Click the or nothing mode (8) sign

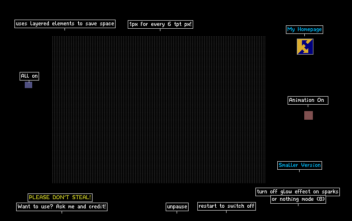point(298,200)
